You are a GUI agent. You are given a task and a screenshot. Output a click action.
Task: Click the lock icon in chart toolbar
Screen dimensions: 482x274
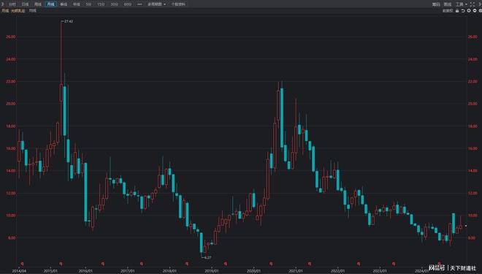click(457, 10)
